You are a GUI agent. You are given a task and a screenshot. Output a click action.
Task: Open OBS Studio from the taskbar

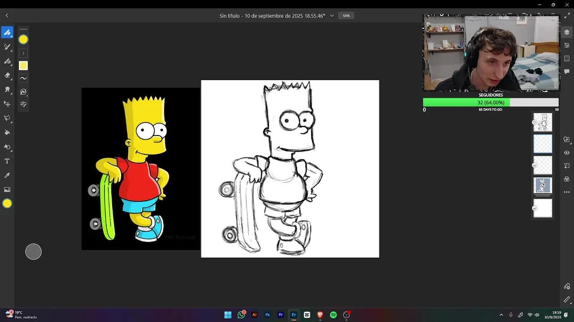pos(346,315)
